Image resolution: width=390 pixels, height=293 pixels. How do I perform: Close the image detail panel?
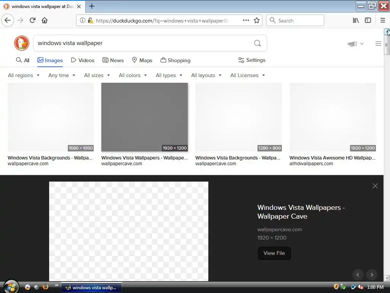(375, 186)
